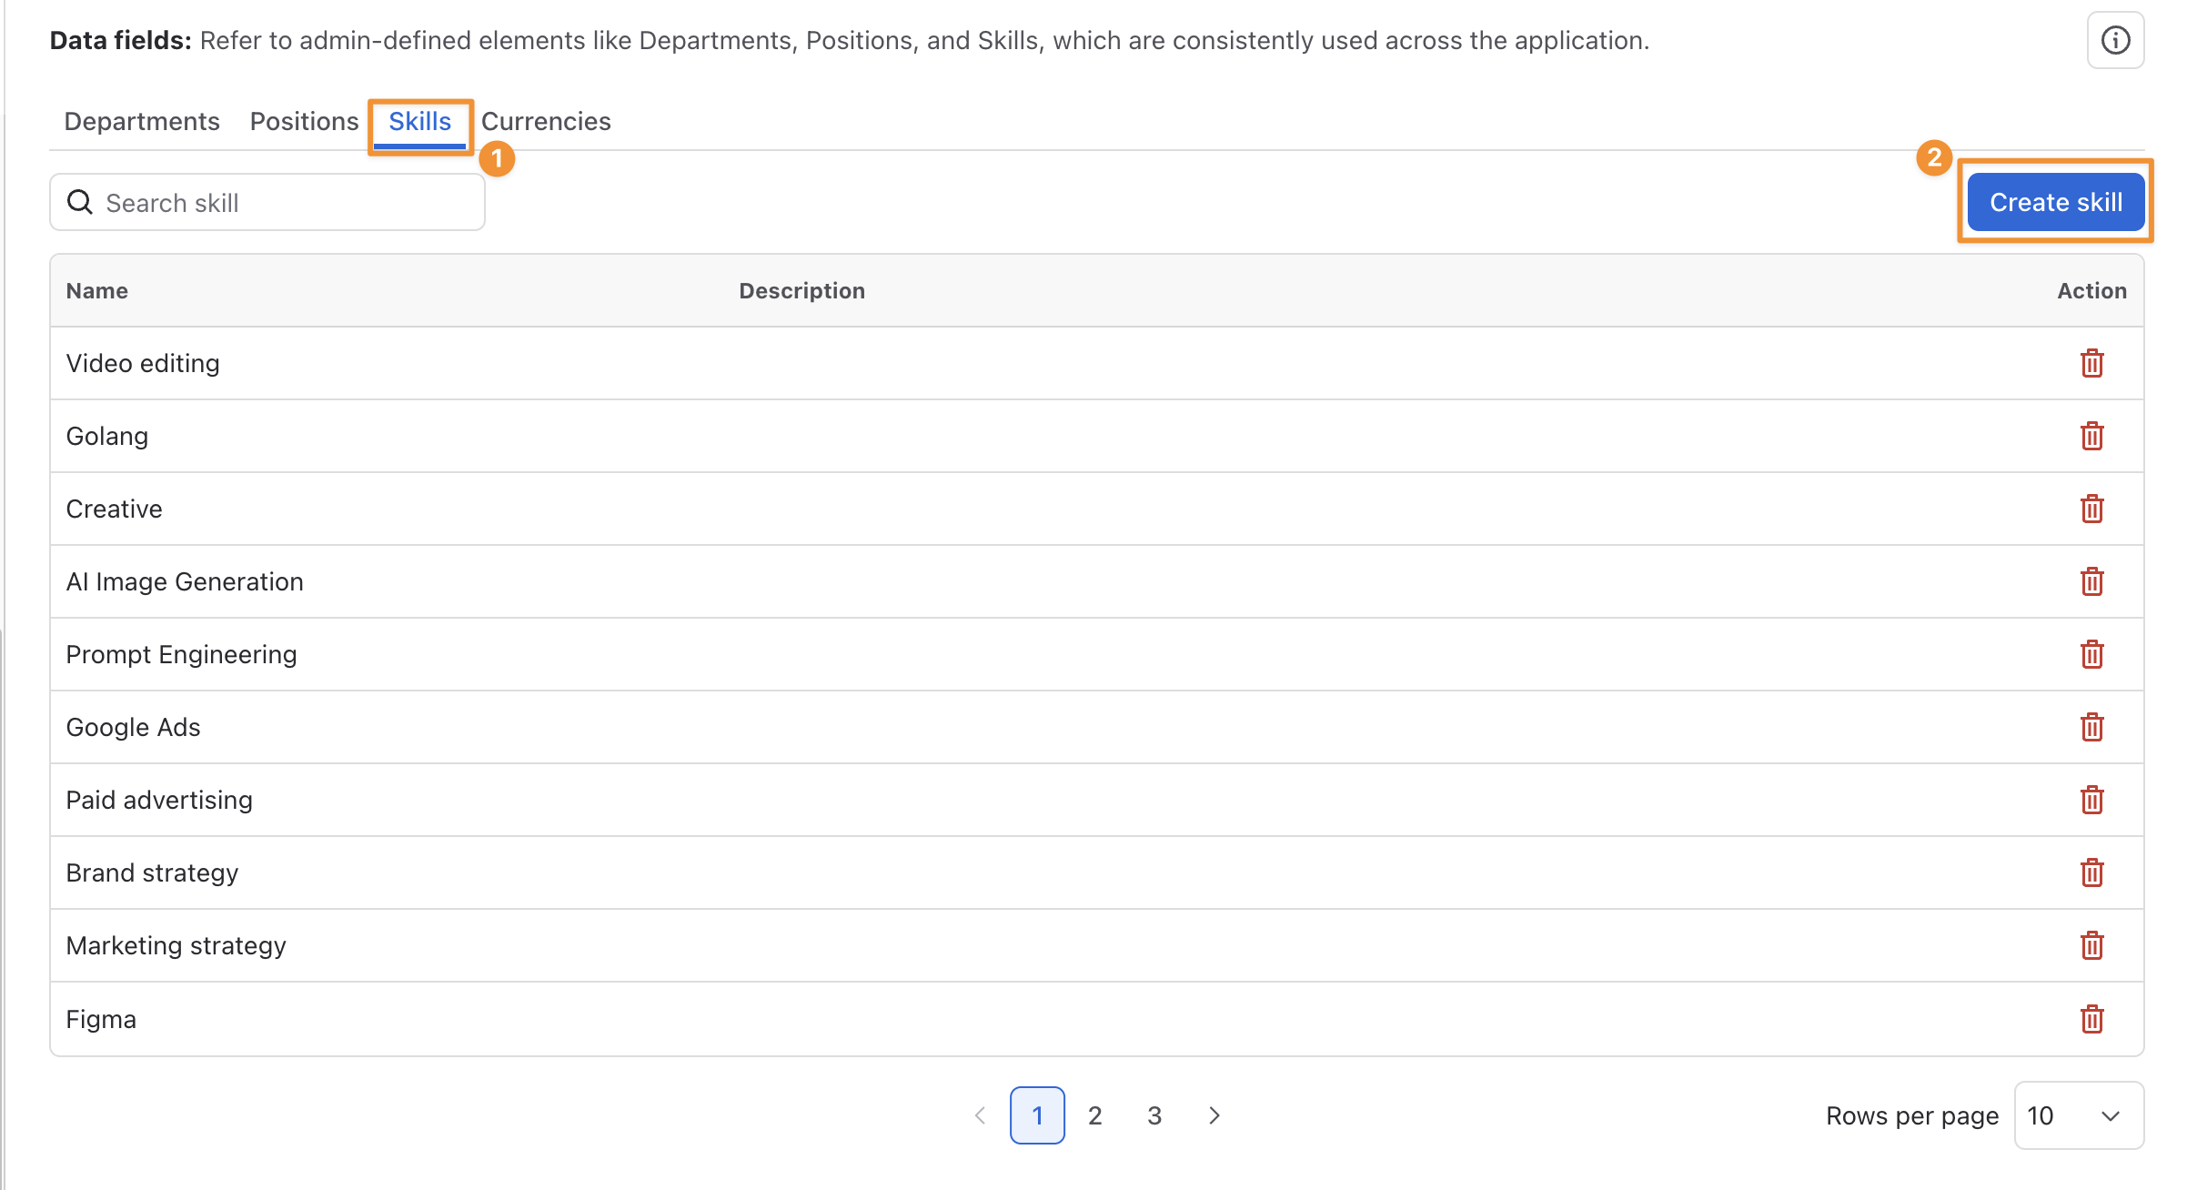Focus the Search skill input field
This screenshot has width=2187, height=1190.
[x=267, y=202]
